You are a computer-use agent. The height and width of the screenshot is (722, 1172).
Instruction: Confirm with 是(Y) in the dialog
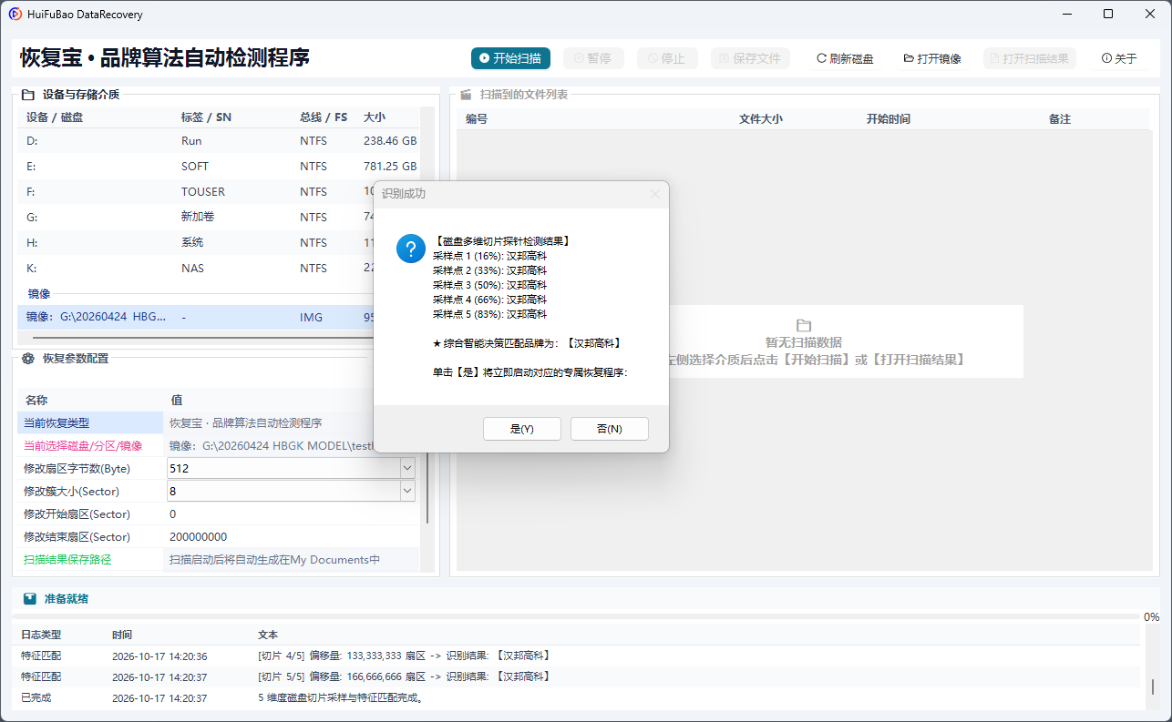(522, 429)
